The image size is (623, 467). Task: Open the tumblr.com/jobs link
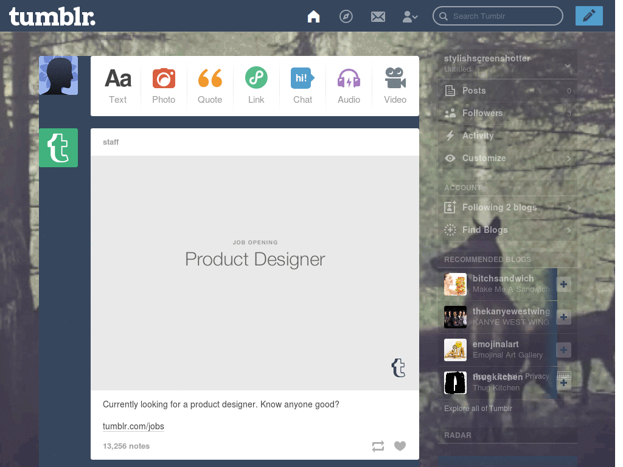click(x=133, y=426)
